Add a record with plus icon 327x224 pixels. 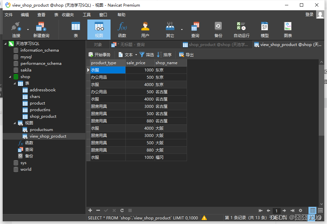tap(90, 210)
